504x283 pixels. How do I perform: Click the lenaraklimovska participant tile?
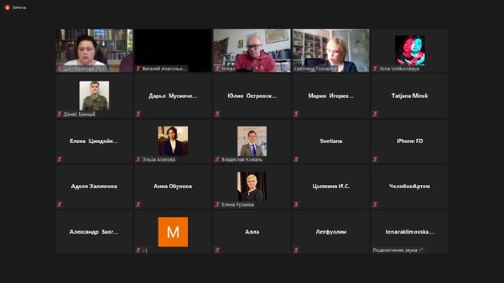pyautogui.click(x=410, y=232)
